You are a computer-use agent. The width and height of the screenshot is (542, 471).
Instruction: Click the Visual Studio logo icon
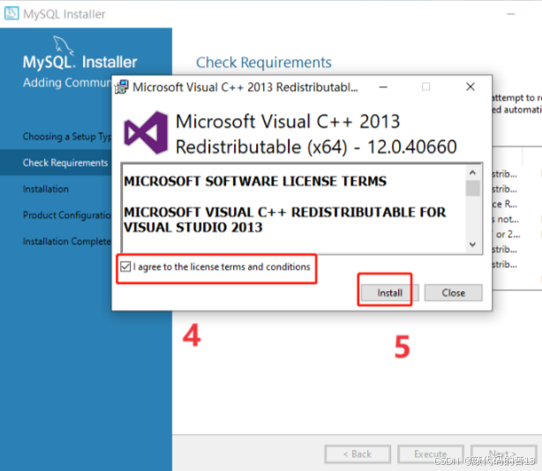click(146, 133)
